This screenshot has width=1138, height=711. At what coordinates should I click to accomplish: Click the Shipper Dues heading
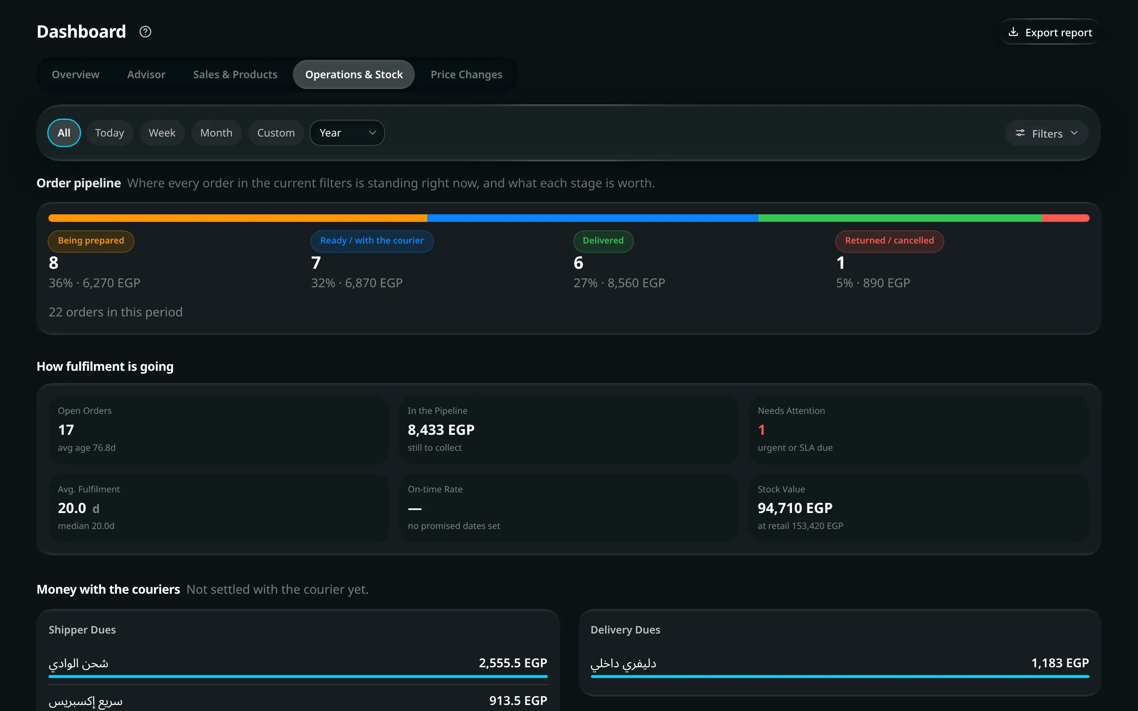point(82,630)
